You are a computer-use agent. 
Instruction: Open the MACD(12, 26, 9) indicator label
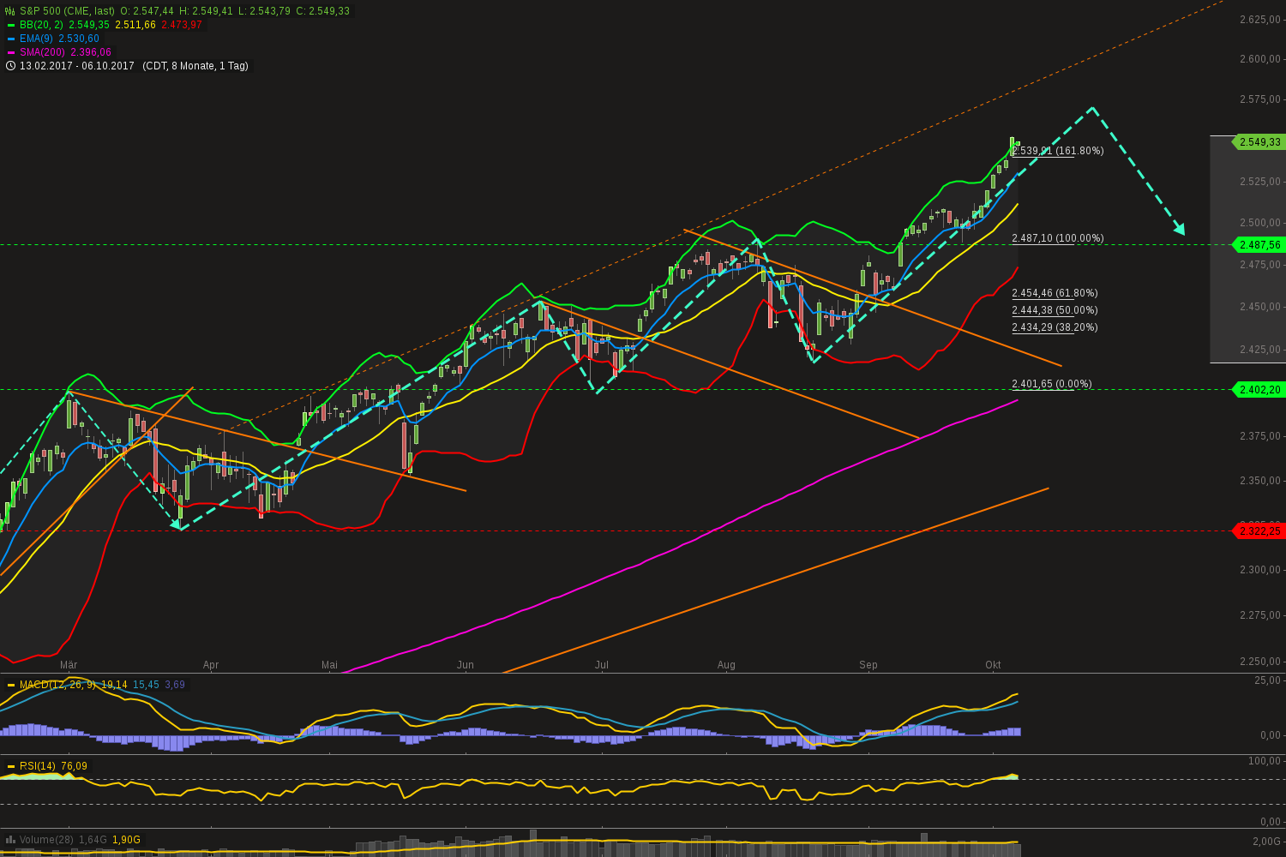tap(58, 685)
